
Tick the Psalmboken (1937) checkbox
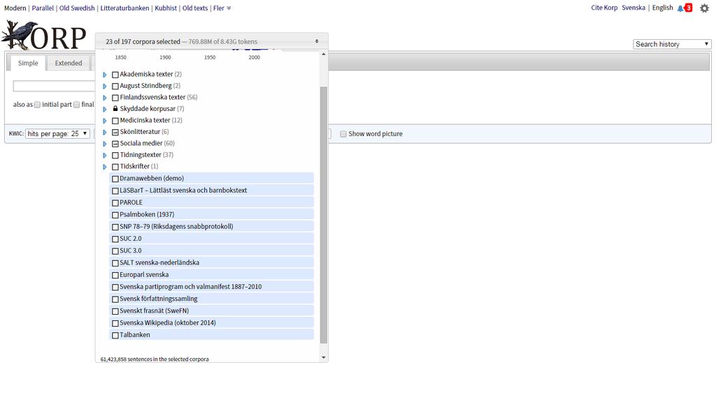coord(115,215)
